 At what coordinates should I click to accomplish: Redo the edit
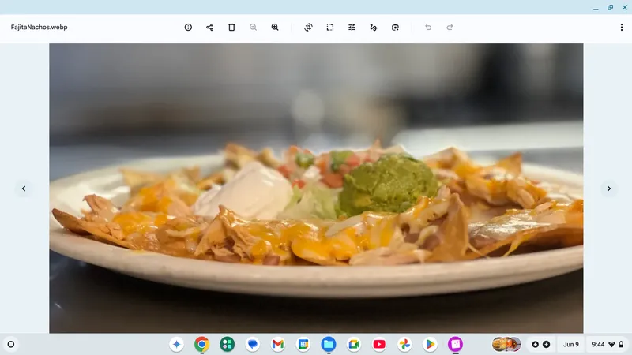[450, 28]
